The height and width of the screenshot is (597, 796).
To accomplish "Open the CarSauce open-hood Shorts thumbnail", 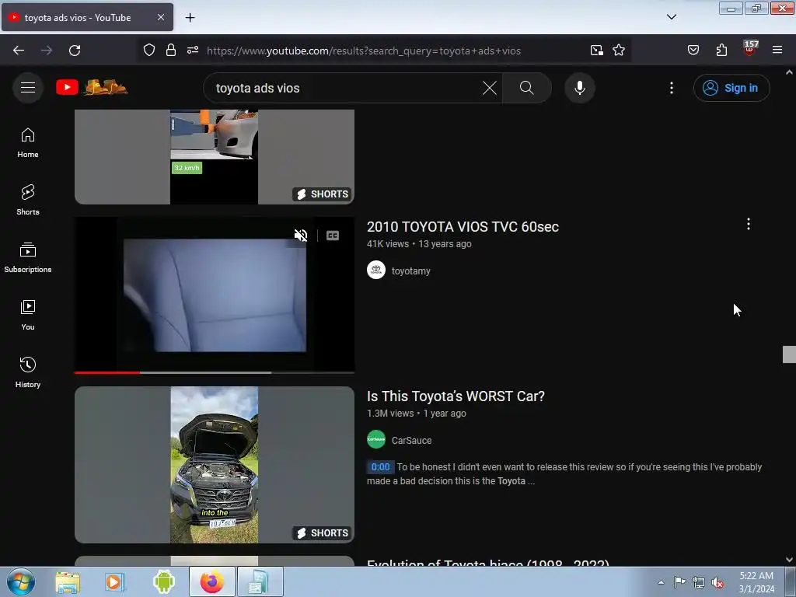I will 215,465.
